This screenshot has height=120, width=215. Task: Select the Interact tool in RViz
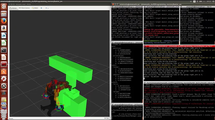coord(13,8)
